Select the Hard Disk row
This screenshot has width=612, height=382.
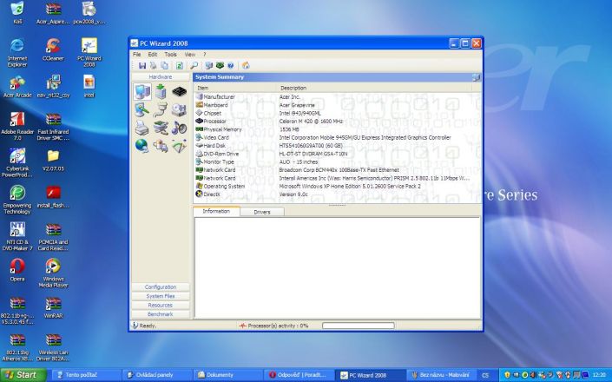pos(337,146)
